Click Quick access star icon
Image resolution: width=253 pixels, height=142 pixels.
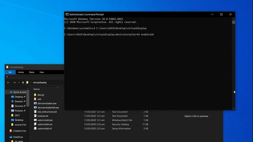[11, 92]
